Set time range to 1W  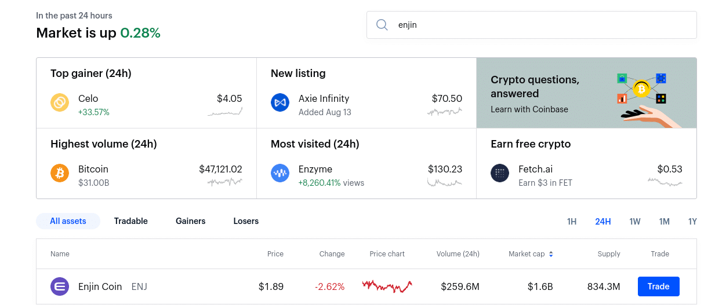[x=635, y=222]
